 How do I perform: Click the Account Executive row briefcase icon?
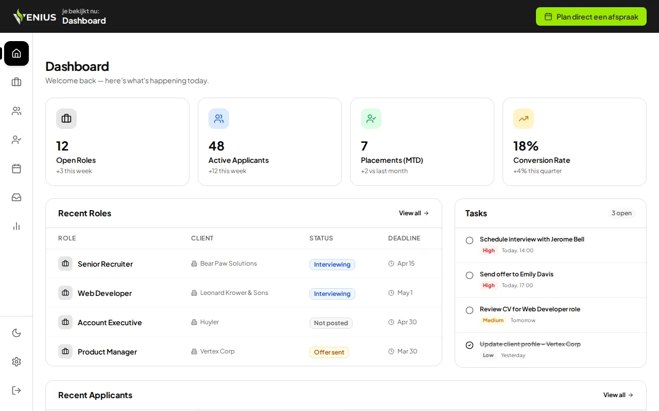(x=65, y=322)
